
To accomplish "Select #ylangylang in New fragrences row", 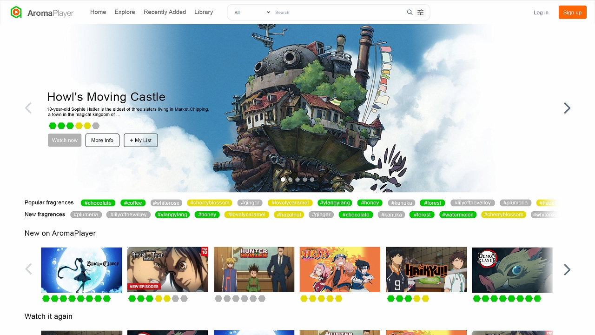I will point(172,214).
